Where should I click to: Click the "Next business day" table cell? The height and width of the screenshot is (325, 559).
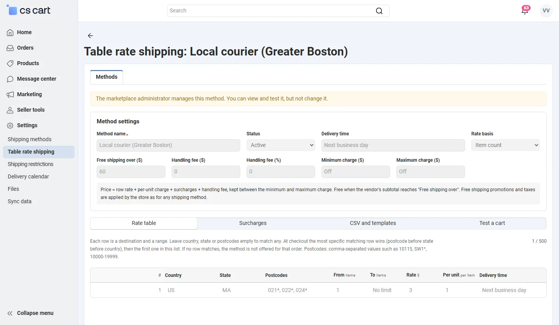coord(504,290)
